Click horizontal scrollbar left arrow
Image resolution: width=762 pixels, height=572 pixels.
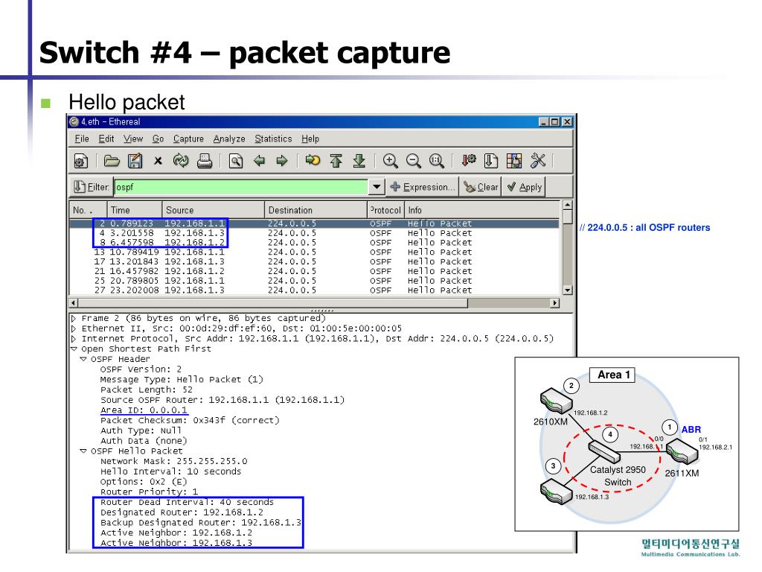pyautogui.click(x=74, y=303)
